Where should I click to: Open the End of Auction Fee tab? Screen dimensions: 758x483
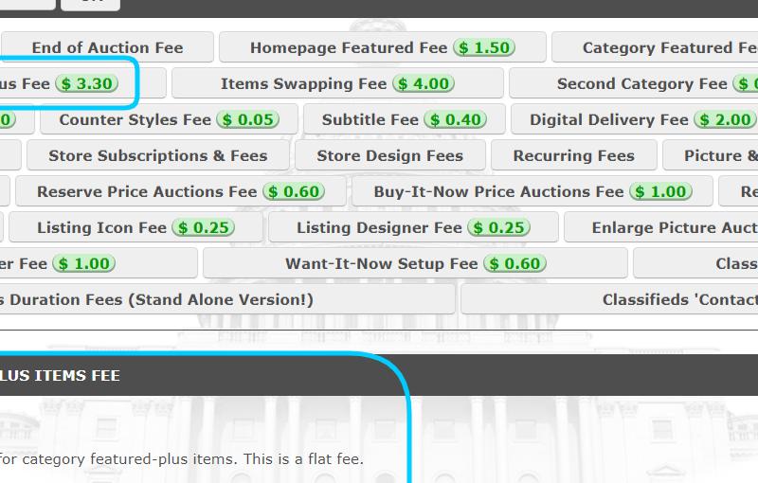(x=107, y=47)
